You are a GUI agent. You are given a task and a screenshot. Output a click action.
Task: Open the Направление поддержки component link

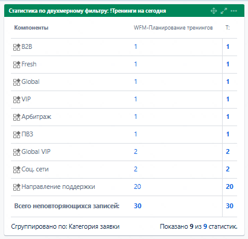[59, 186]
